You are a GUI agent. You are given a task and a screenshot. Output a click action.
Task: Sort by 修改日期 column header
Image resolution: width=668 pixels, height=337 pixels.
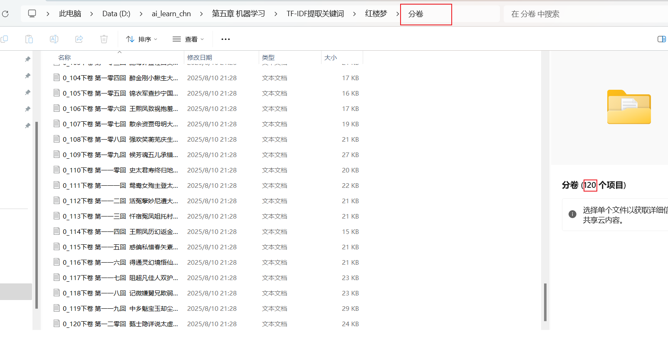tap(200, 57)
